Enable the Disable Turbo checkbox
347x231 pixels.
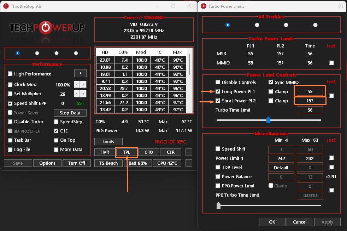[10, 122]
